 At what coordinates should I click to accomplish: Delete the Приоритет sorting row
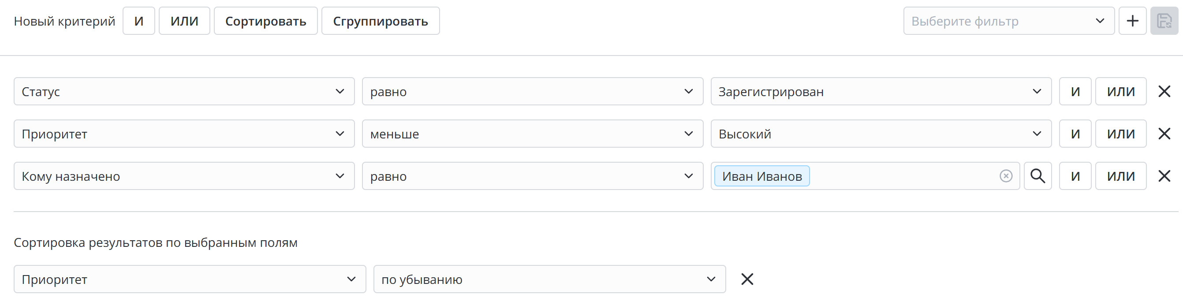(747, 279)
